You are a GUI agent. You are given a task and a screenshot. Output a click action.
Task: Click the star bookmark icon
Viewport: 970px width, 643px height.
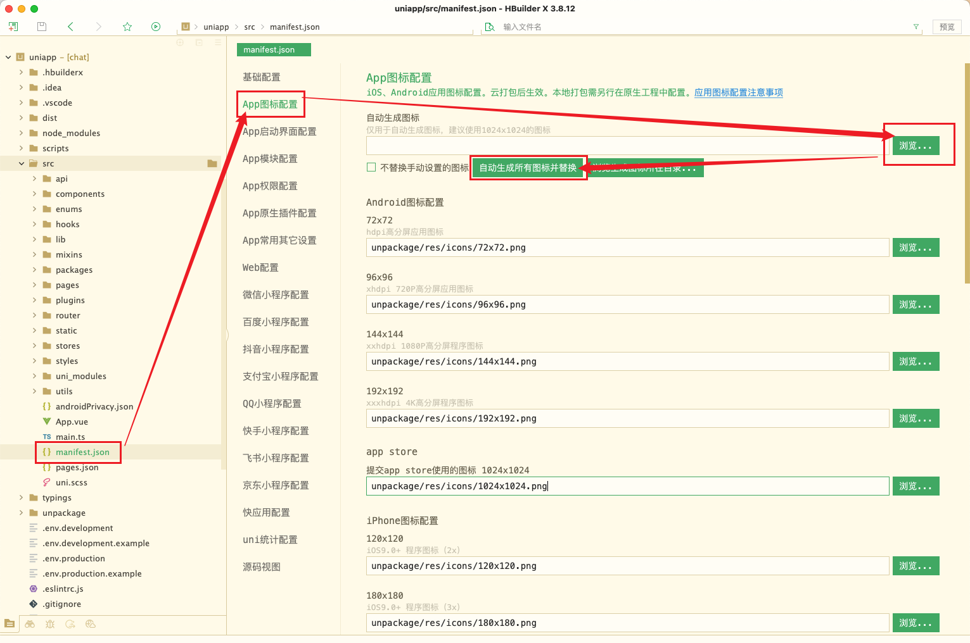click(x=127, y=27)
